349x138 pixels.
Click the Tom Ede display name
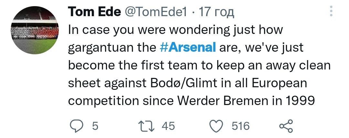92,12
